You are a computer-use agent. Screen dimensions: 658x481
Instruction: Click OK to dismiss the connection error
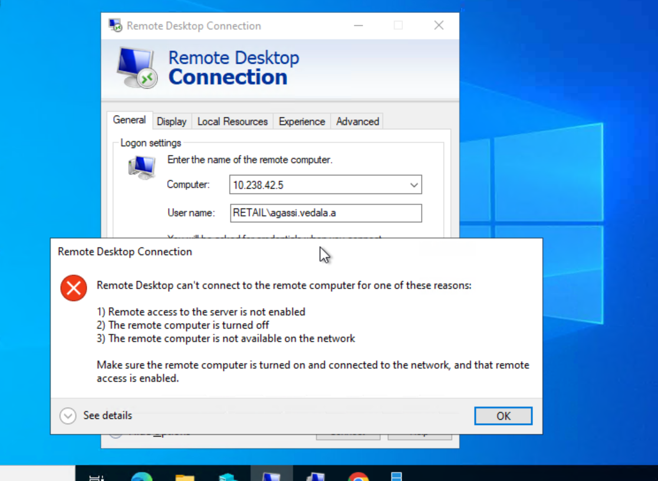pos(503,415)
